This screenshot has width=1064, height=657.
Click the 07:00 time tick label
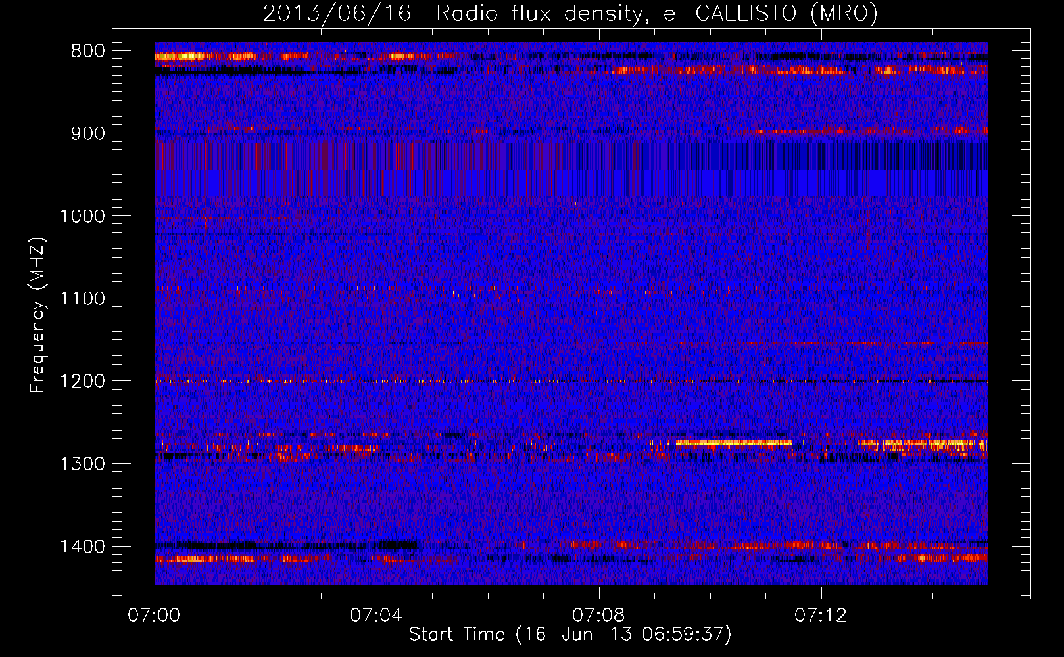(x=154, y=616)
